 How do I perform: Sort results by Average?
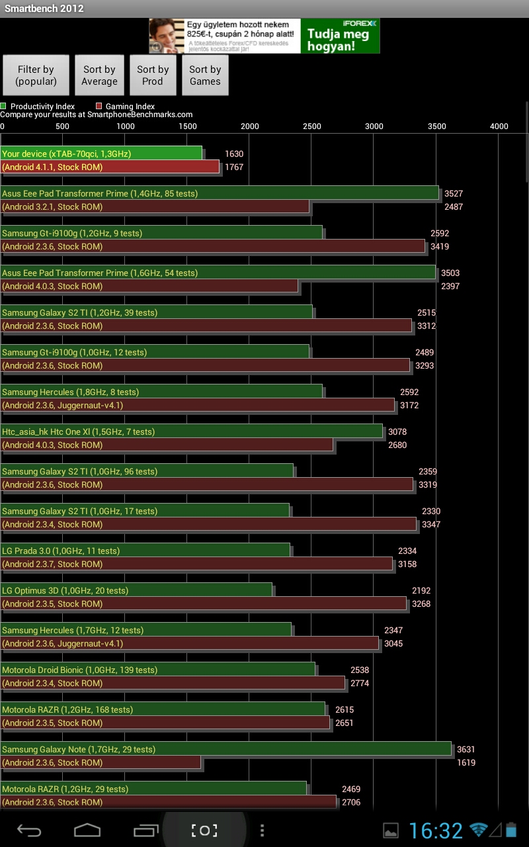coord(99,75)
